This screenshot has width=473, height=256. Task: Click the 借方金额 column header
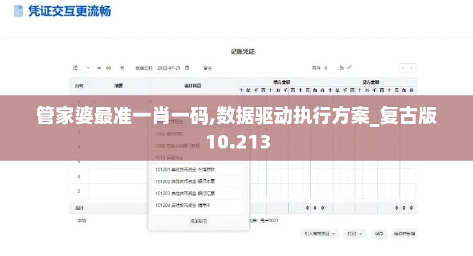(x=281, y=82)
